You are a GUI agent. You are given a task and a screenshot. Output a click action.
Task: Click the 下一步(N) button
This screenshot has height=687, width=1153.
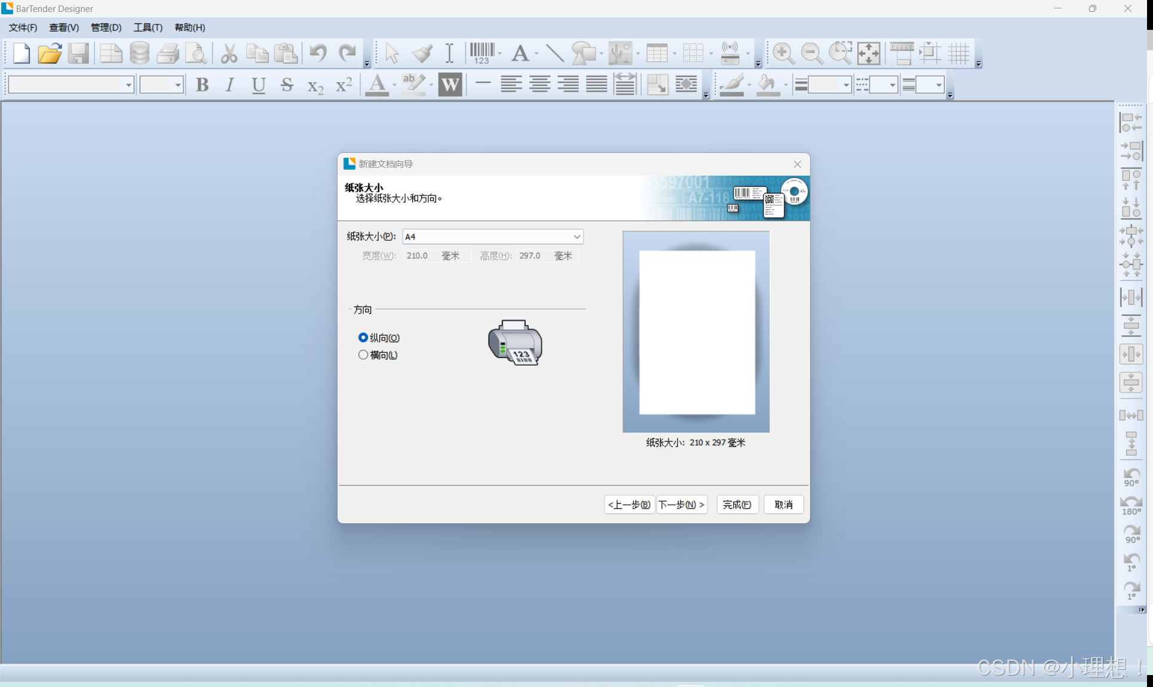[681, 505]
